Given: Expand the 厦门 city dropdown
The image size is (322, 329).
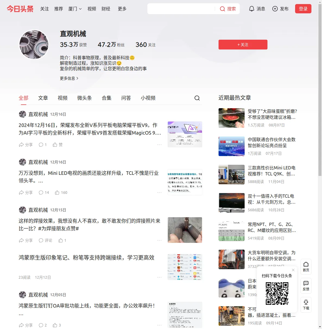Looking at the screenshot, I should tap(75, 9).
